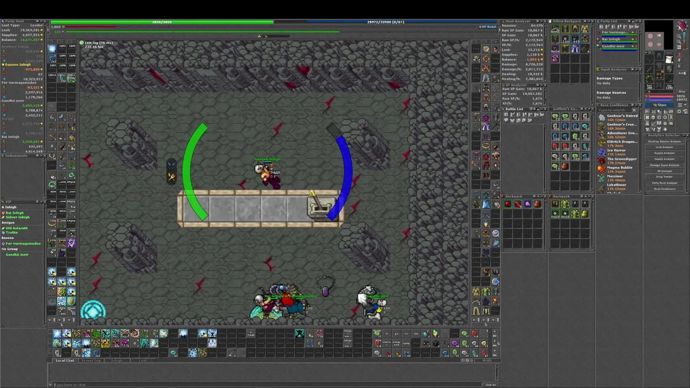690x388 pixels.
Task: Clear the Boss Cooldowns search field
Action: coord(634,110)
